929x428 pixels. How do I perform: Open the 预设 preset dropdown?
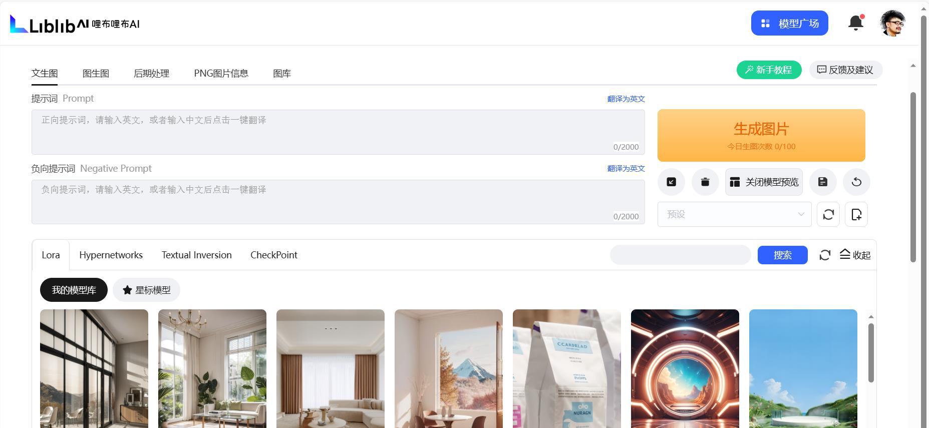coord(734,214)
